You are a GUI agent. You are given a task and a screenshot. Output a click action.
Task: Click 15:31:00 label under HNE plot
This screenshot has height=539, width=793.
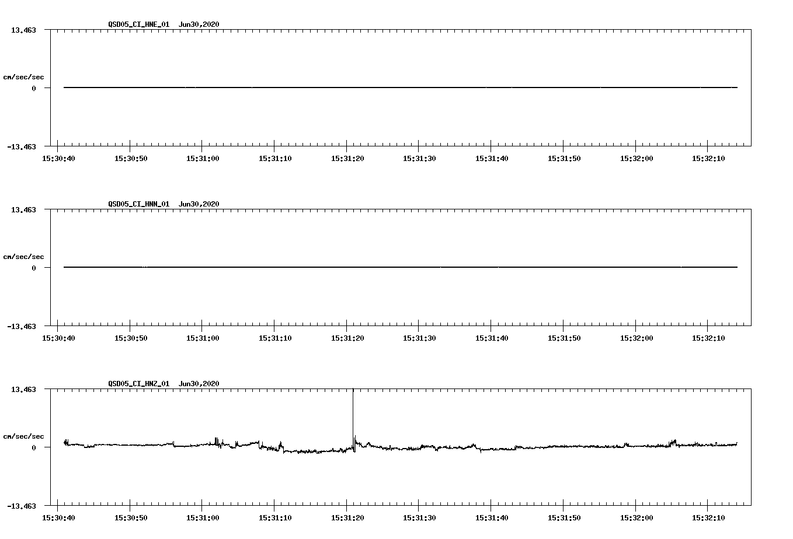(x=202, y=159)
